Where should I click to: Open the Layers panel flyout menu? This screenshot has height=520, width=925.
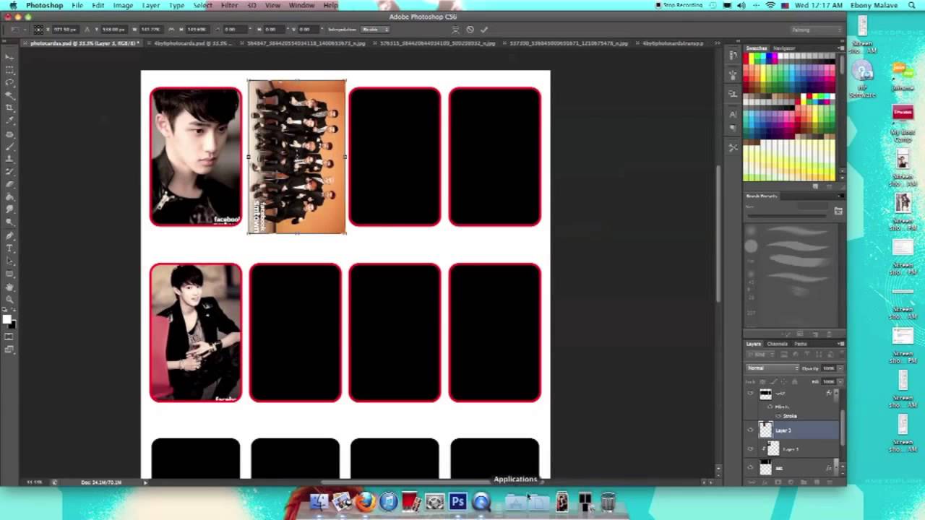click(x=840, y=344)
